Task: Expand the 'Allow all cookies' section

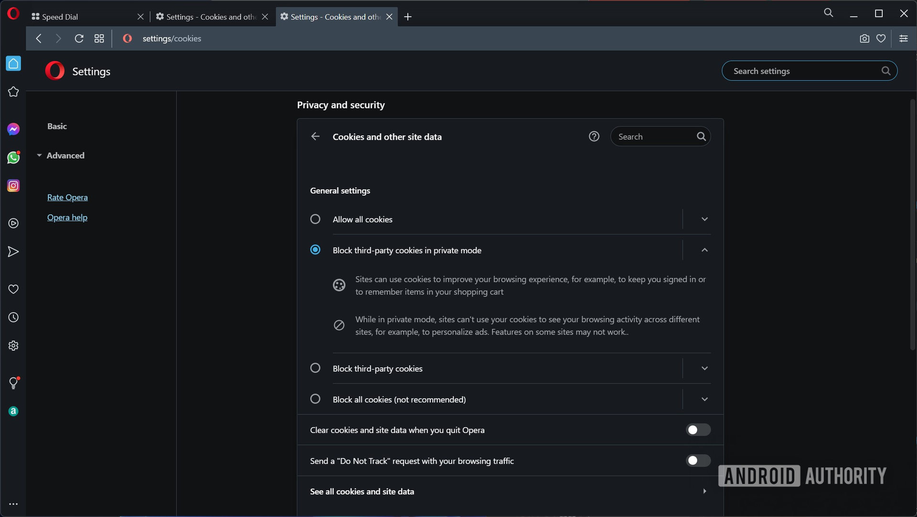Action: point(705,219)
